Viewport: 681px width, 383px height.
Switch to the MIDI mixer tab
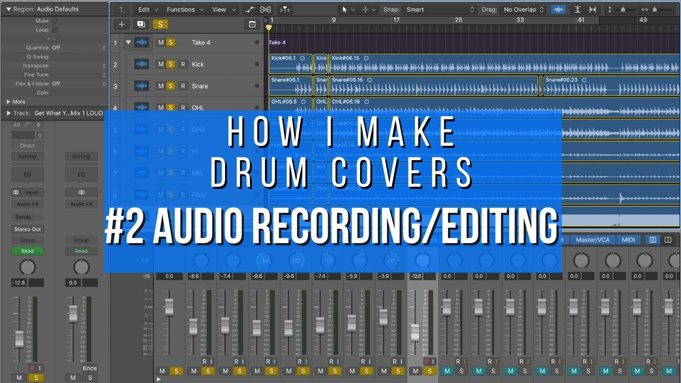[x=628, y=240]
